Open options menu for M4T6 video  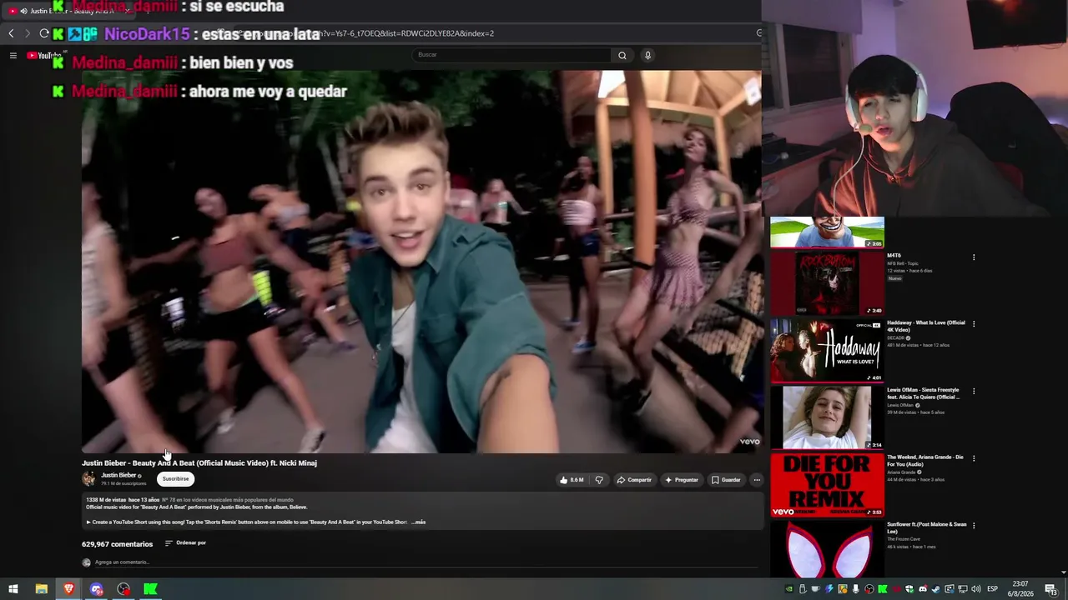pos(974,257)
